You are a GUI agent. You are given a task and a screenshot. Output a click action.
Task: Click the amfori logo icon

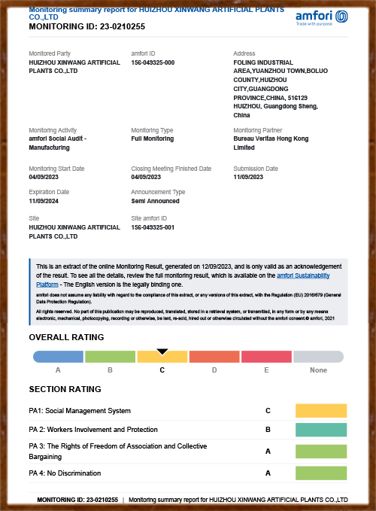point(341,17)
